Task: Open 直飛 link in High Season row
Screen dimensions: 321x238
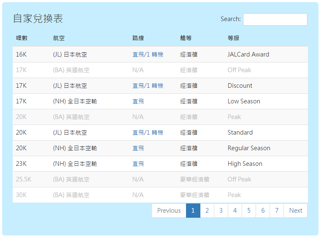Action: click(x=138, y=164)
